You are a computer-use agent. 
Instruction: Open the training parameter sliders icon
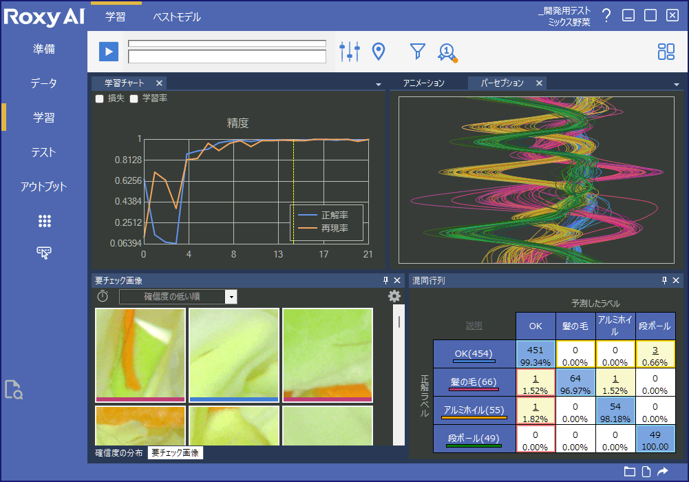click(x=350, y=51)
